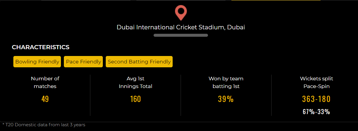Select the 363-180 wickets split value
The width and height of the screenshot is (358, 131).
click(x=316, y=99)
